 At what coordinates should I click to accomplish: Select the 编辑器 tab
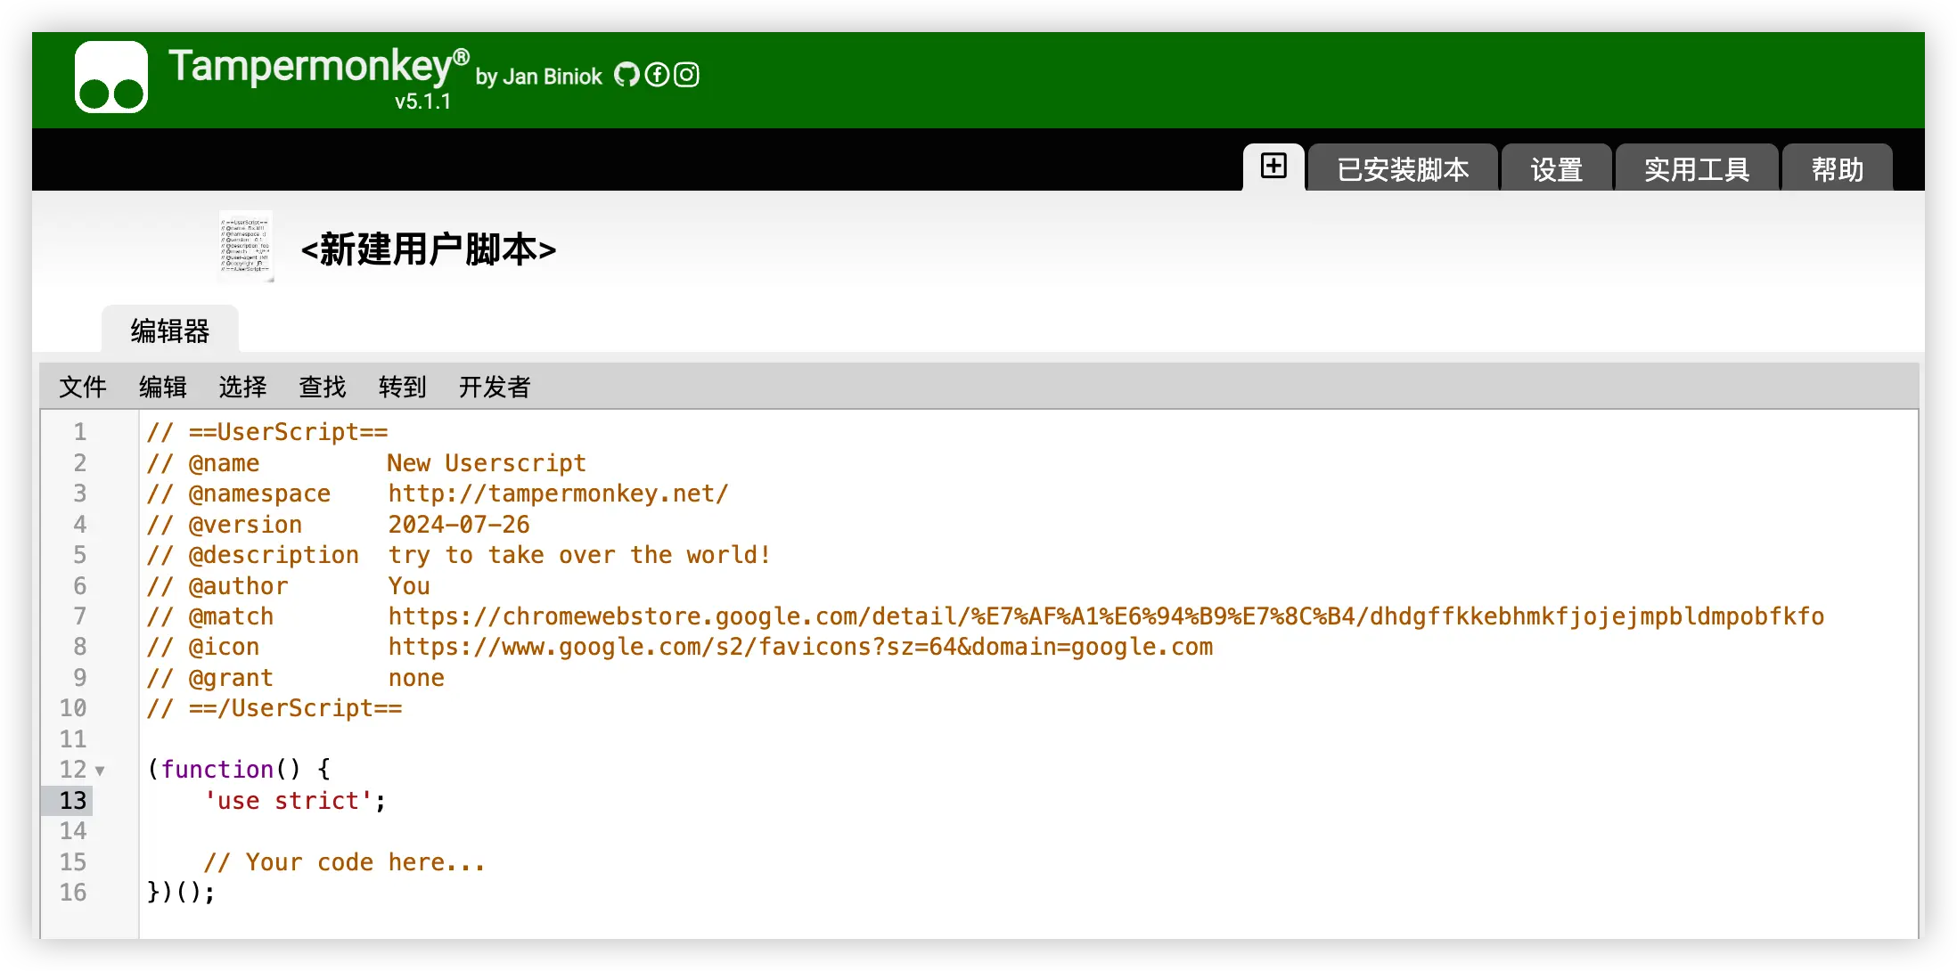click(170, 330)
